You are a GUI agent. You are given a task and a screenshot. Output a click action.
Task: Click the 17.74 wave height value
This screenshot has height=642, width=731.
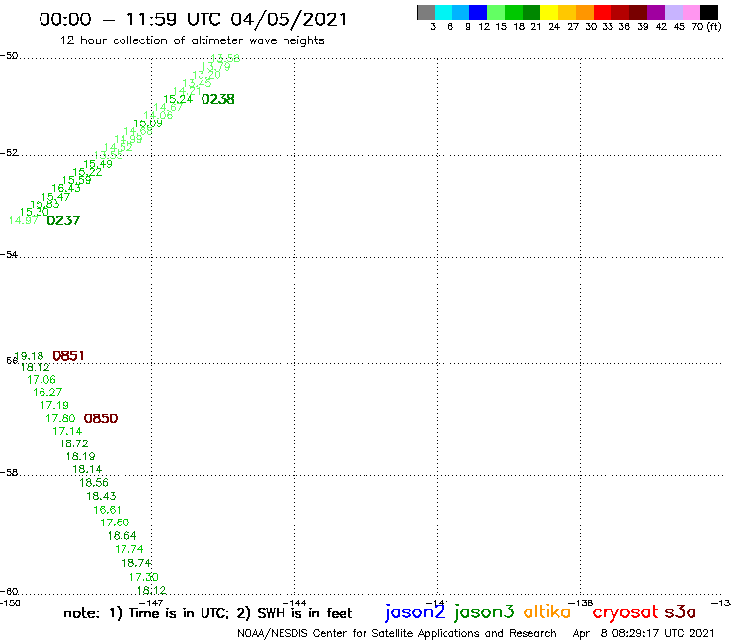129,549
